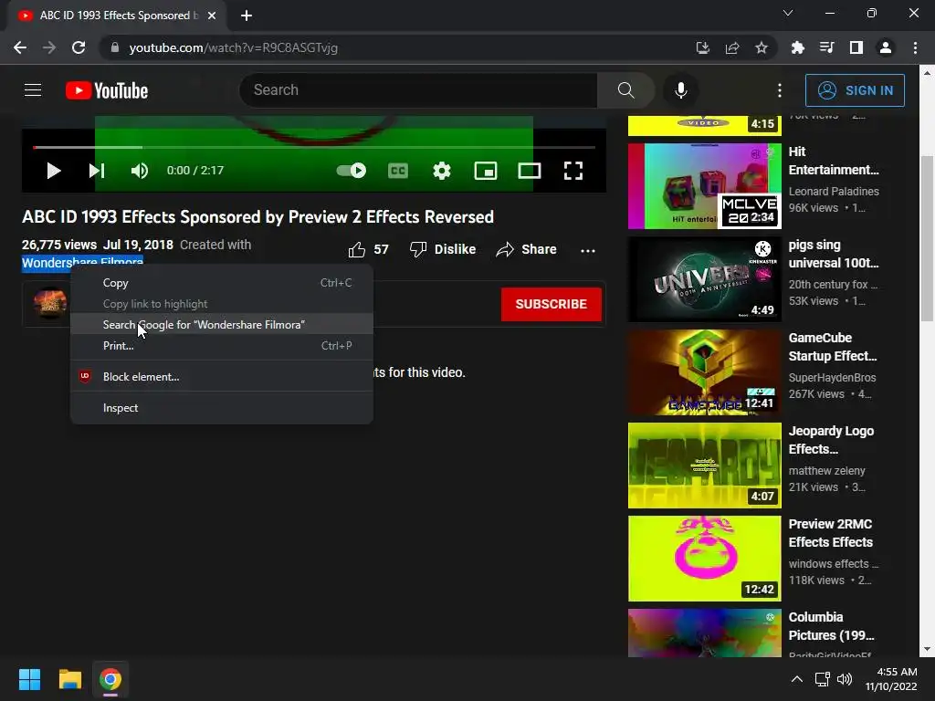This screenshot has width=935, height=701.
Task: Go back in browser
Action: 20,47
